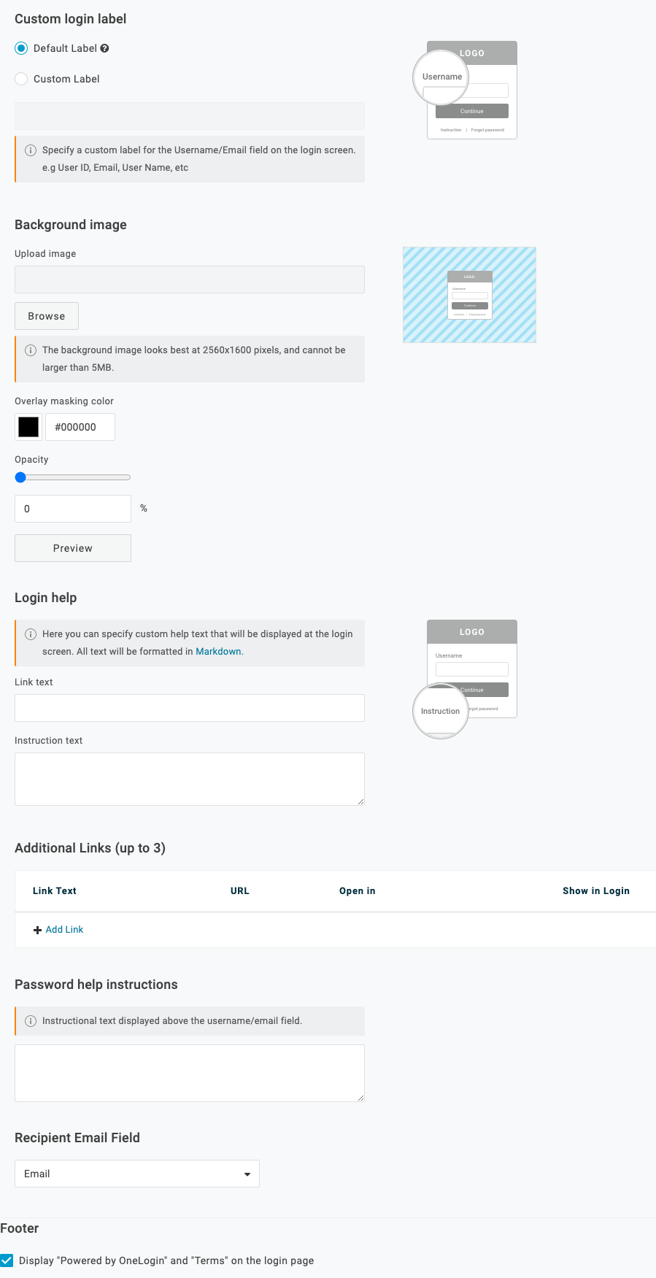Screen dimensions: 656x1278
Task: Click Add Link under Additional Links
Action: point(64,929)
